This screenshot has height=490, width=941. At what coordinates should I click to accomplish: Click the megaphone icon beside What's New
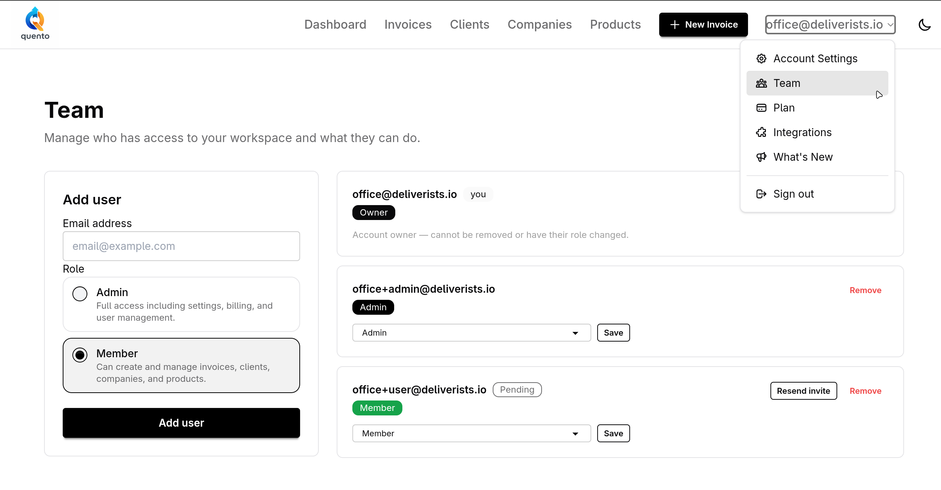[761, 157]
